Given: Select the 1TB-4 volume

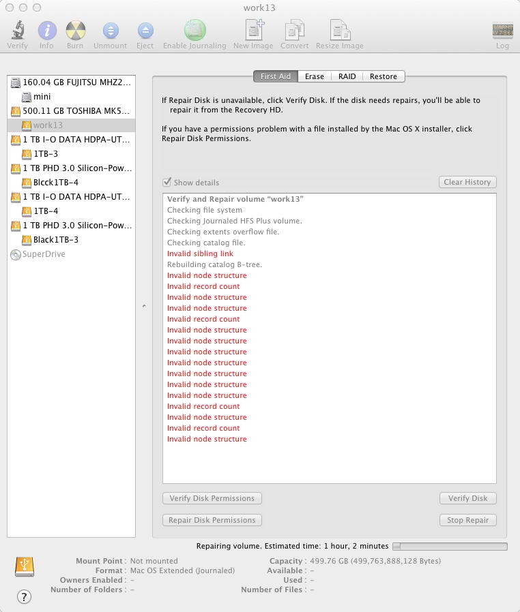Looking at the screenshot, I should 72,211.
